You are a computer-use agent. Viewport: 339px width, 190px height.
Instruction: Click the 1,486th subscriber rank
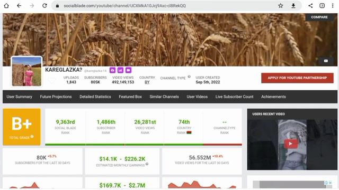(x=106, y=122)
